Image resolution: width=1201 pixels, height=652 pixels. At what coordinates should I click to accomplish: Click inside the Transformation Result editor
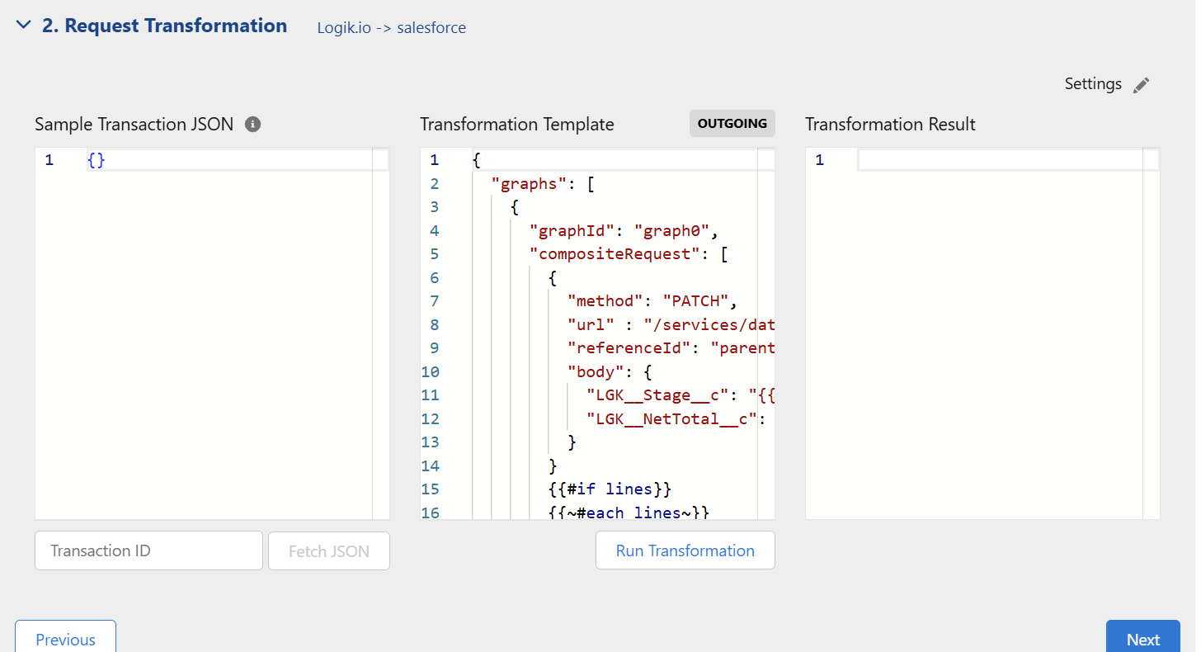(x=982, y=333)
